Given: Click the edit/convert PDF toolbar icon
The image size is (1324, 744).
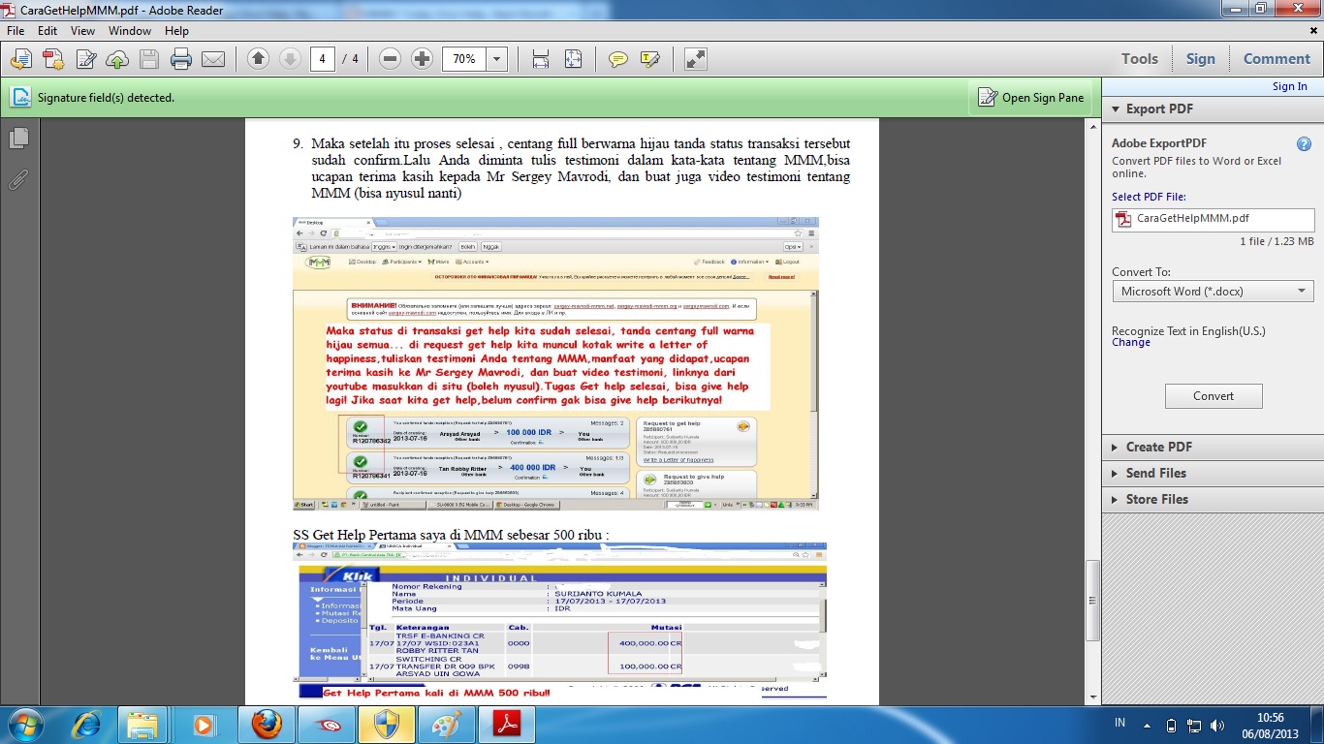Looking at the screenshot, I should (x=85, y=59).
